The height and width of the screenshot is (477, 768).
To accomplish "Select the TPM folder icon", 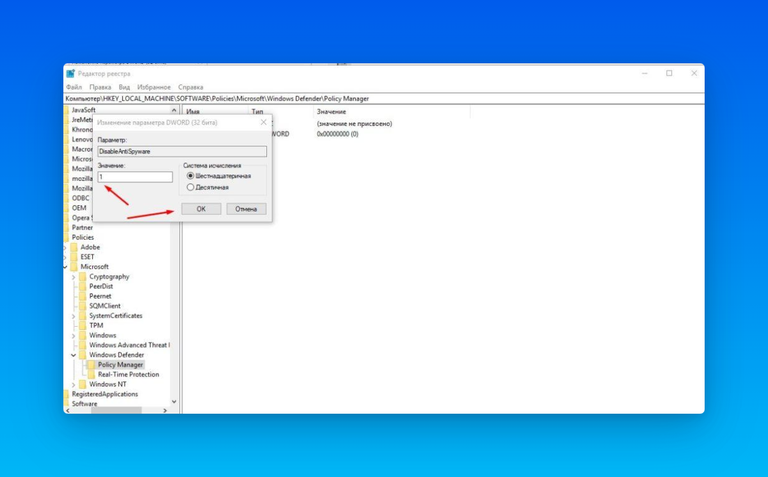I will [x=83, y=325].
